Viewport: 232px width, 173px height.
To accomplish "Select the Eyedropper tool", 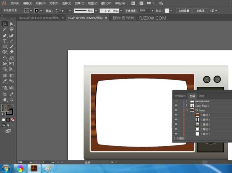I will pos(5,82).
